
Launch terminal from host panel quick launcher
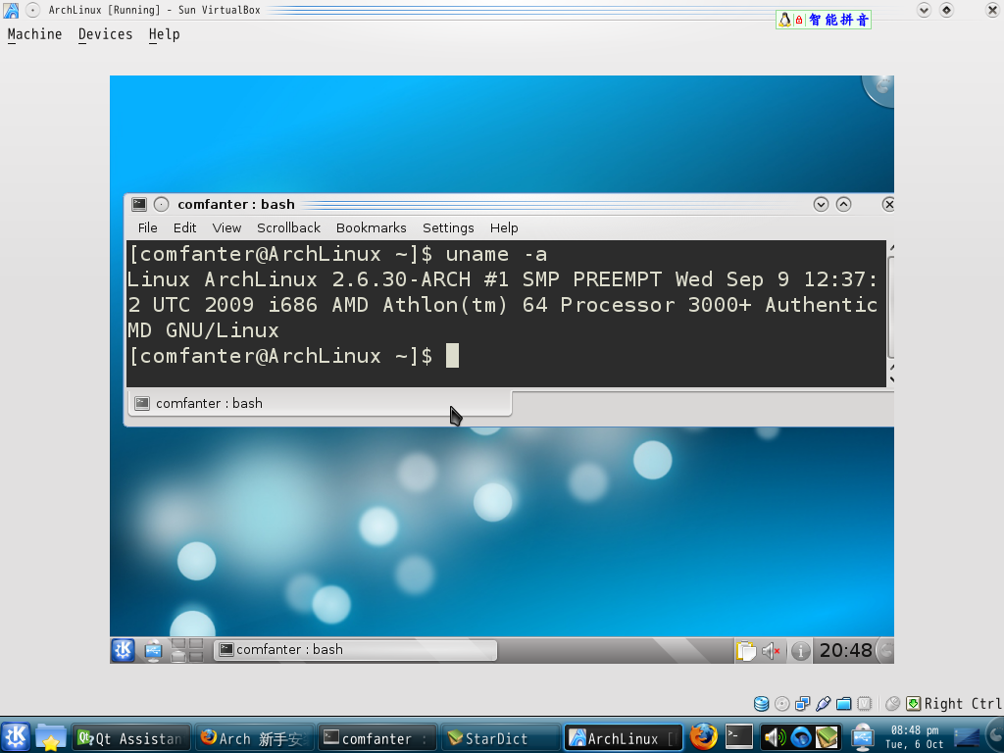(x=738, y=737)
